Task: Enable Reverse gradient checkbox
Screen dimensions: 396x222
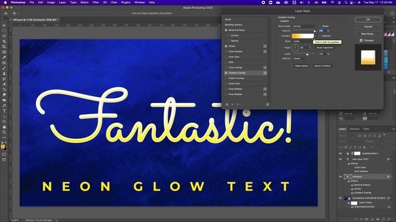Action: tap(320, 36)
